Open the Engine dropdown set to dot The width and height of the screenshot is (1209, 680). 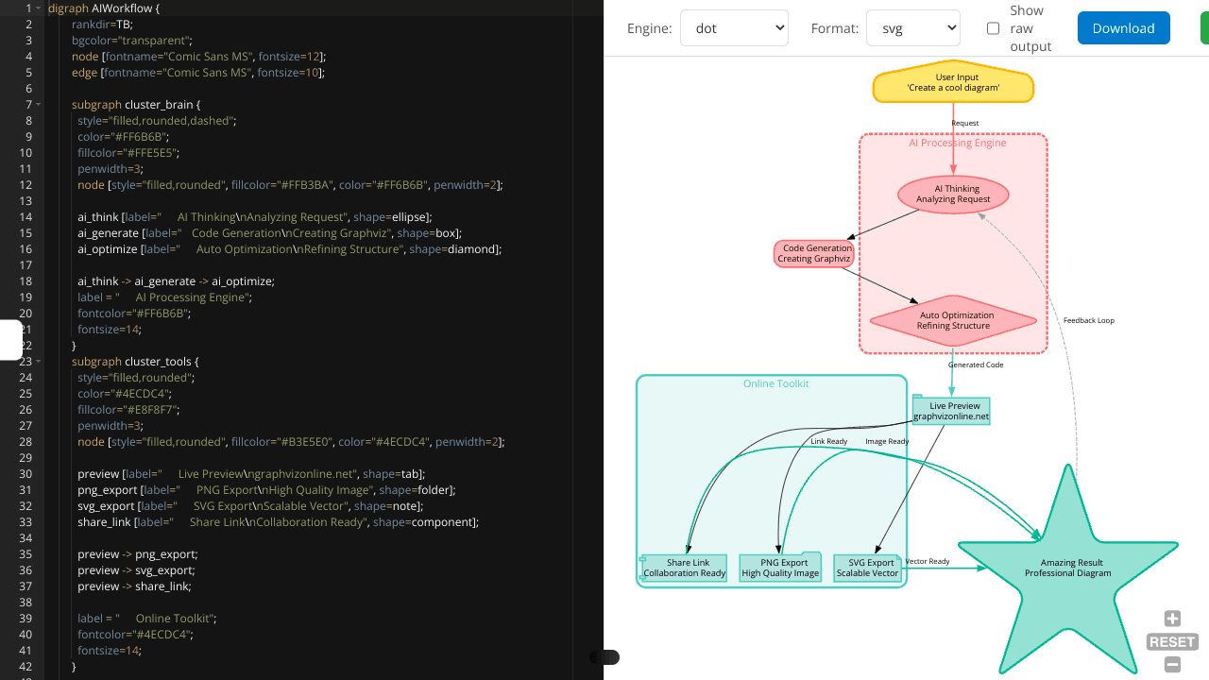[734, 28]
